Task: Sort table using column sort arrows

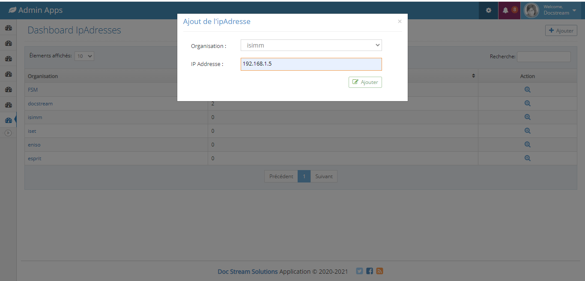Action: (x=473, y=76)
